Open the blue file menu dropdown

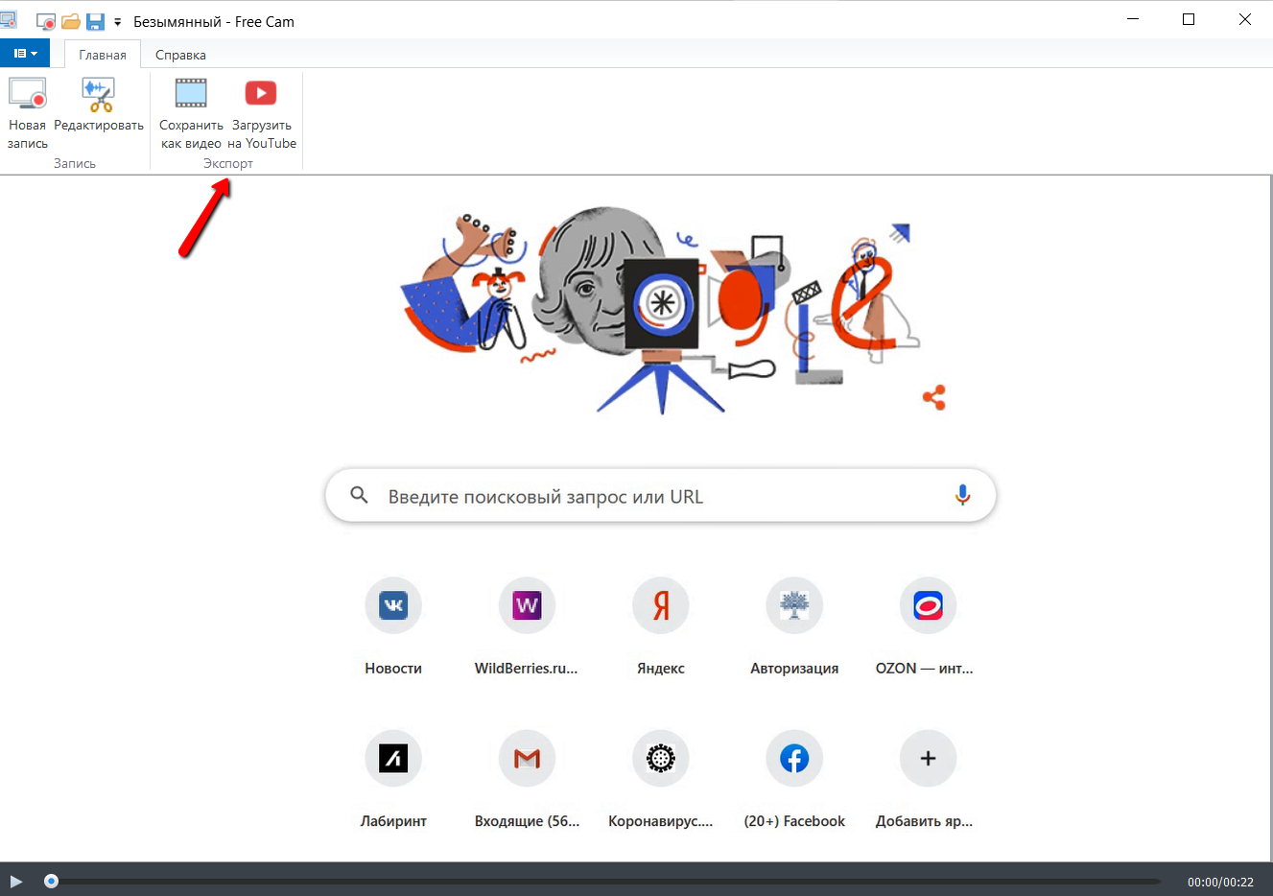coord(25,54)
